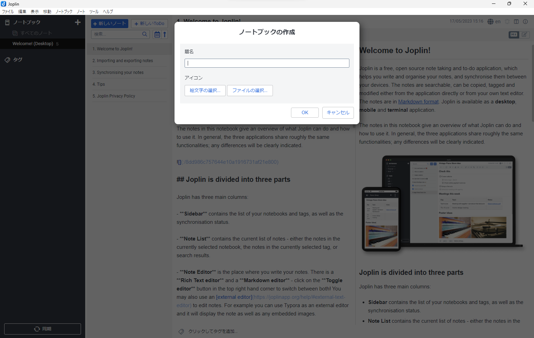Open note properties via the info icon

point(525,22)
